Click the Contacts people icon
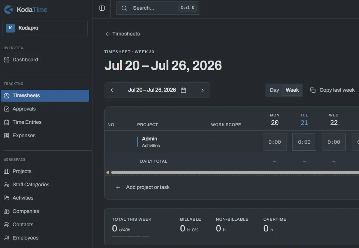The image size is (359, 248). (x=7, y=225)
